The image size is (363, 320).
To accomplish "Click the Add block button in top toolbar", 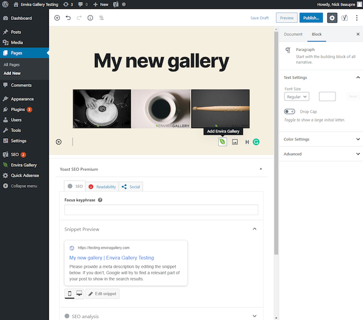I will tap(57, 18).
